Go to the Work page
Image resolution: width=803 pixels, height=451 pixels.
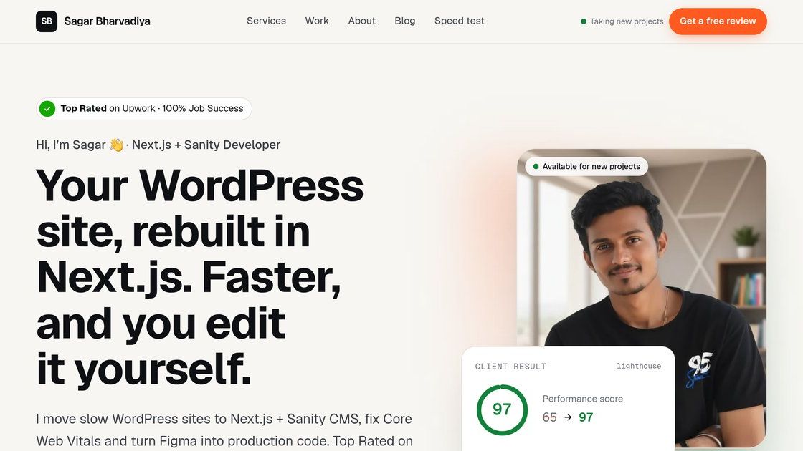click(x=317, y=21)
